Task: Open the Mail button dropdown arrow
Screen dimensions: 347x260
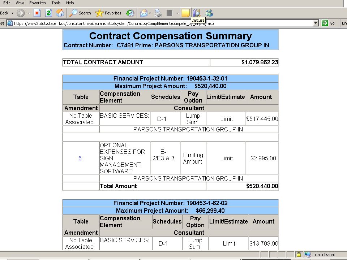Action: click(150, 13)
